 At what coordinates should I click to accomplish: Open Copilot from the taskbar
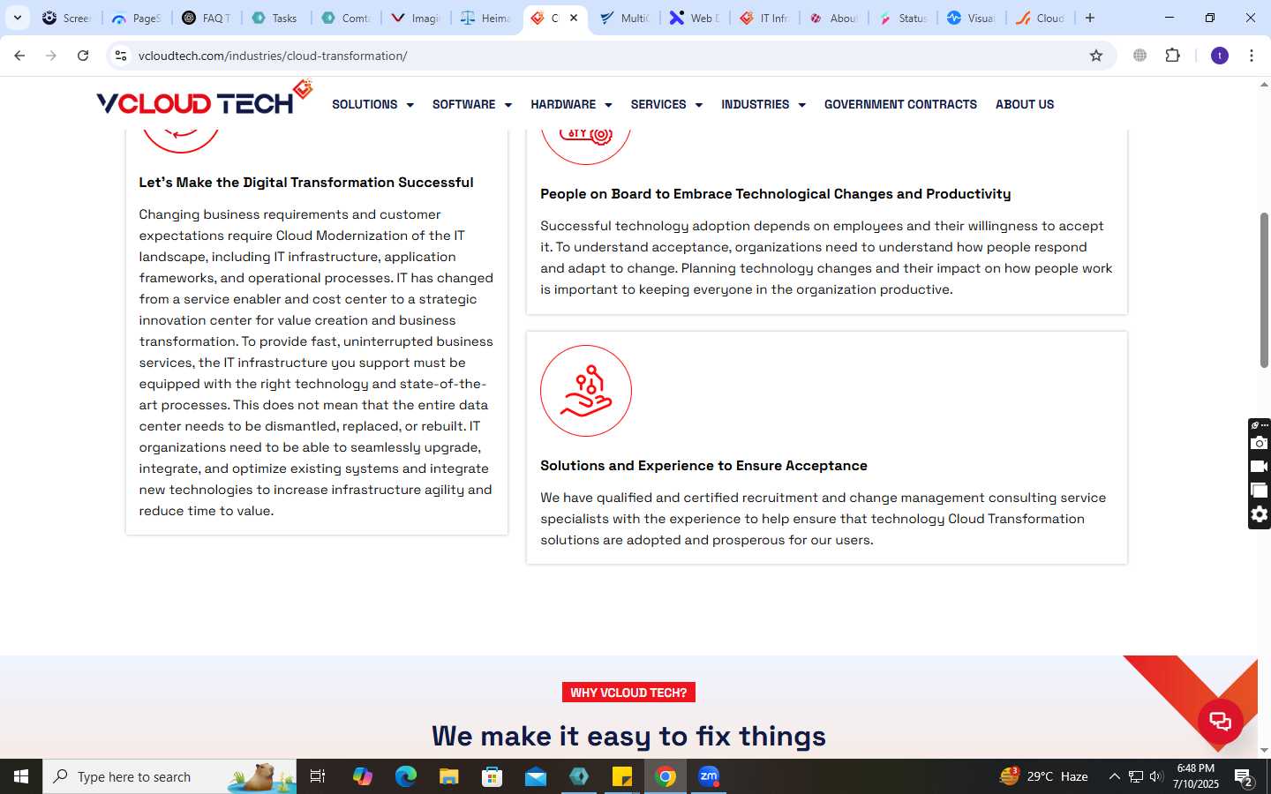362,776
